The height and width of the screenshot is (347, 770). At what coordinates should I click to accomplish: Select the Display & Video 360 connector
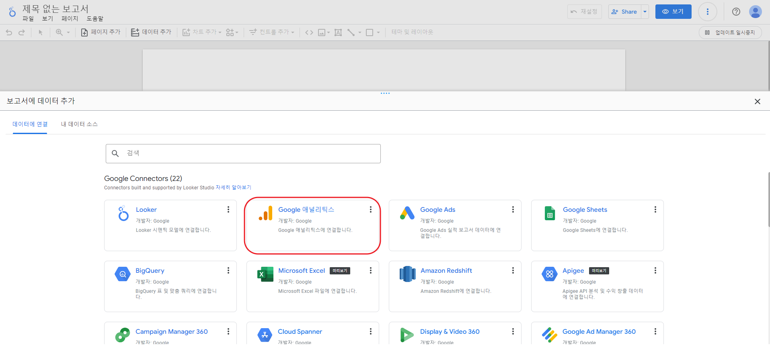450,332
